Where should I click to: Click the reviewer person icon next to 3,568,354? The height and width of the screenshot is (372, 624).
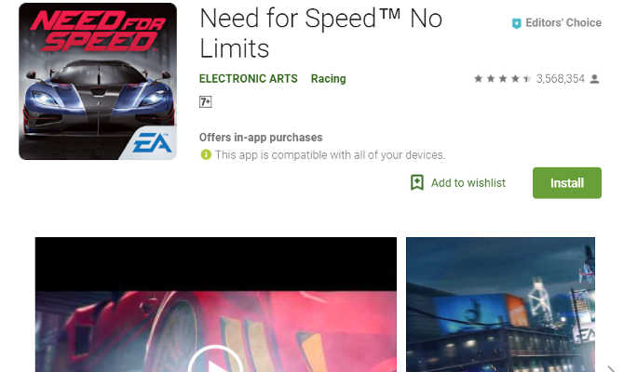click(594, 79)
